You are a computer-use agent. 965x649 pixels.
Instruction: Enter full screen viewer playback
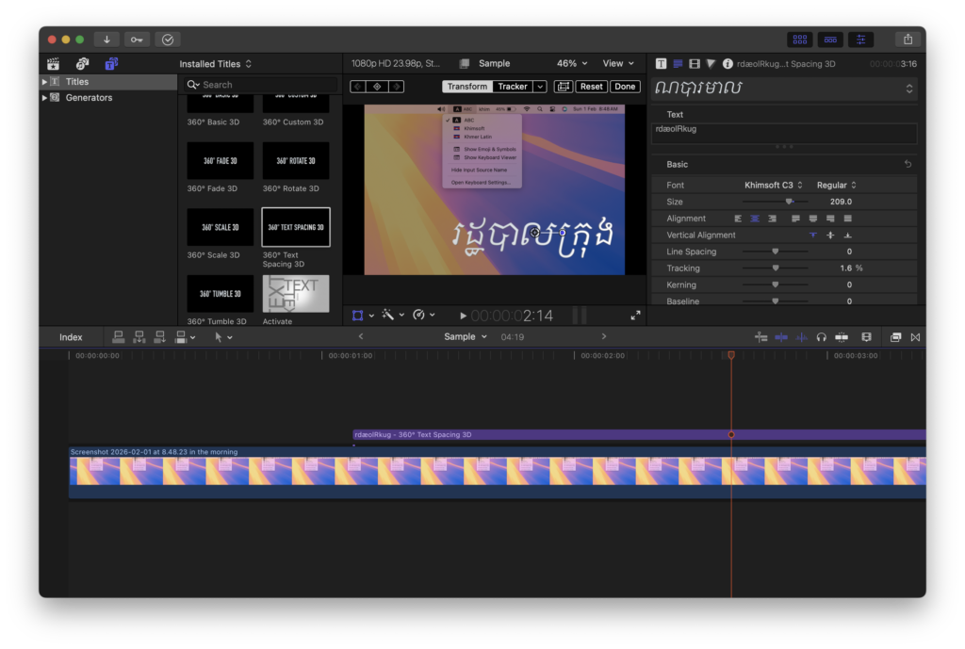tap(635, 316)
